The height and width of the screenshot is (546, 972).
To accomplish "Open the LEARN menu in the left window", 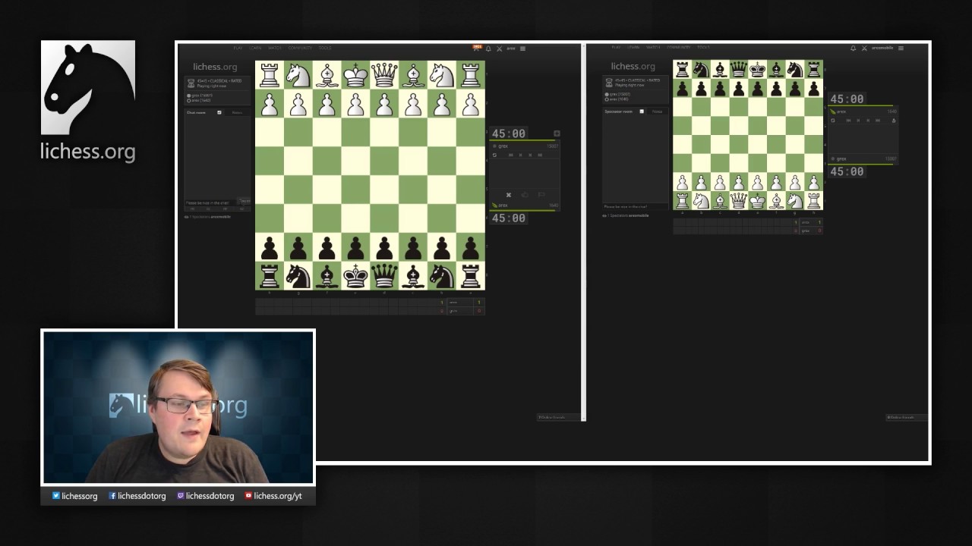I will tap(255, 48).
